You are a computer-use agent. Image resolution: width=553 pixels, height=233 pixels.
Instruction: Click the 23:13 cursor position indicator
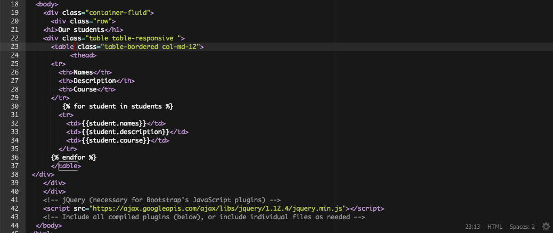[472, 227]
